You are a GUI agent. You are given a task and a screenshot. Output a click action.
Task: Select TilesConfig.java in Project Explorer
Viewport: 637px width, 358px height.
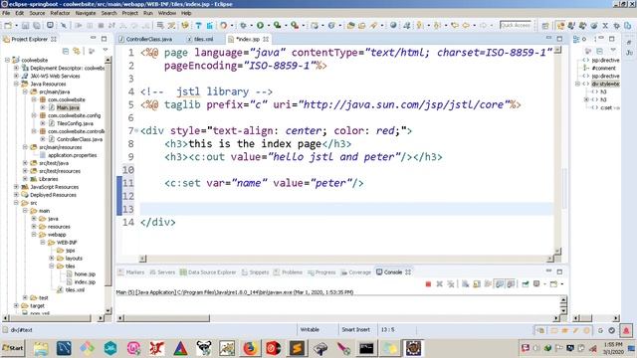[75, 123]
